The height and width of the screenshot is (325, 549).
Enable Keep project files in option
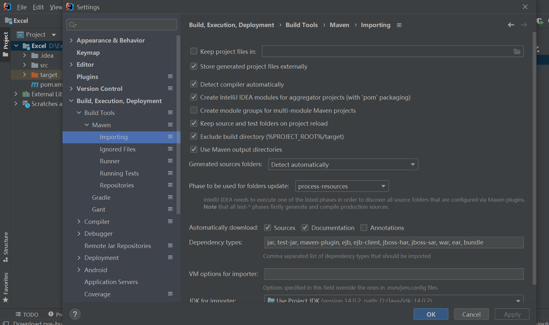[x=194, y=51]
